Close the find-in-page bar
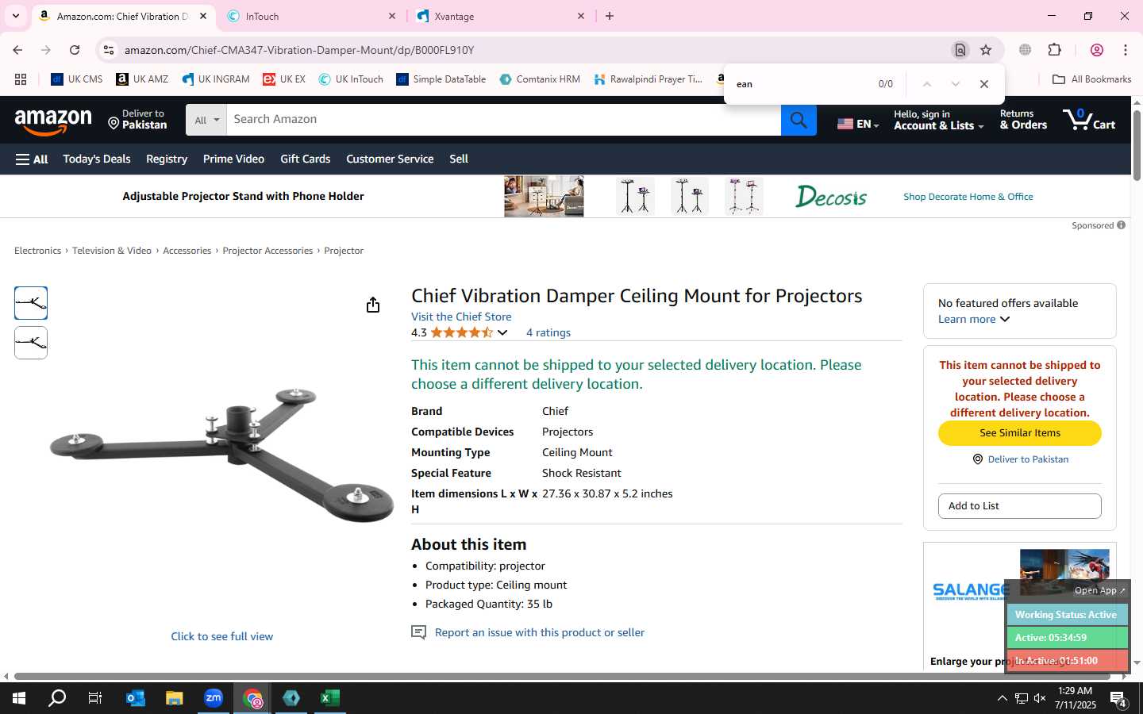1143x714 pixels. point(984,84)
